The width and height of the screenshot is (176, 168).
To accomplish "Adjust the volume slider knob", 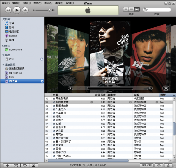I will coord(50,10).
